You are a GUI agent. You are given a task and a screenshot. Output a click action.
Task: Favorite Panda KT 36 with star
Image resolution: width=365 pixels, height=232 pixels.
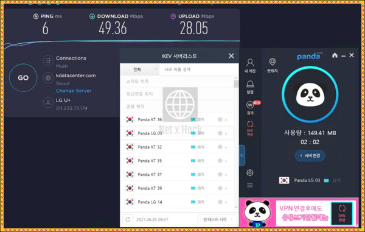(x=220, y=119)
